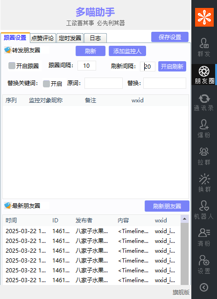
Task: Switch to the 定时发圈 tab
Action: tap(70, 38)
